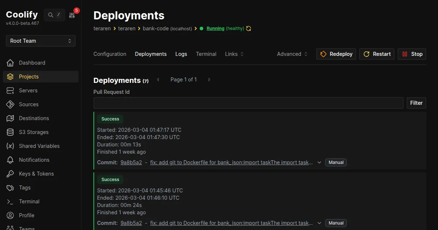This screenshot has height=230, width=438.
Task: Open Keys & Tokens
Action: point(36,173)
